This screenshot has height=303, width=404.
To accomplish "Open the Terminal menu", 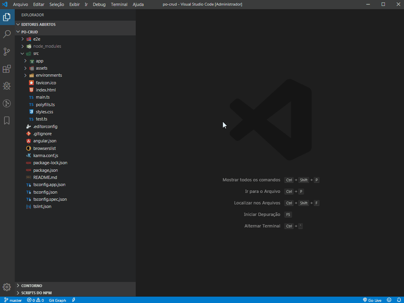I will (119, 4).
